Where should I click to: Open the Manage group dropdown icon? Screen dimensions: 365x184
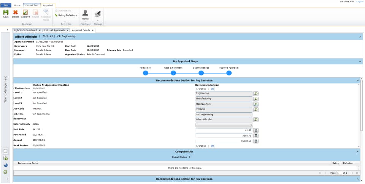click(98, 16)
